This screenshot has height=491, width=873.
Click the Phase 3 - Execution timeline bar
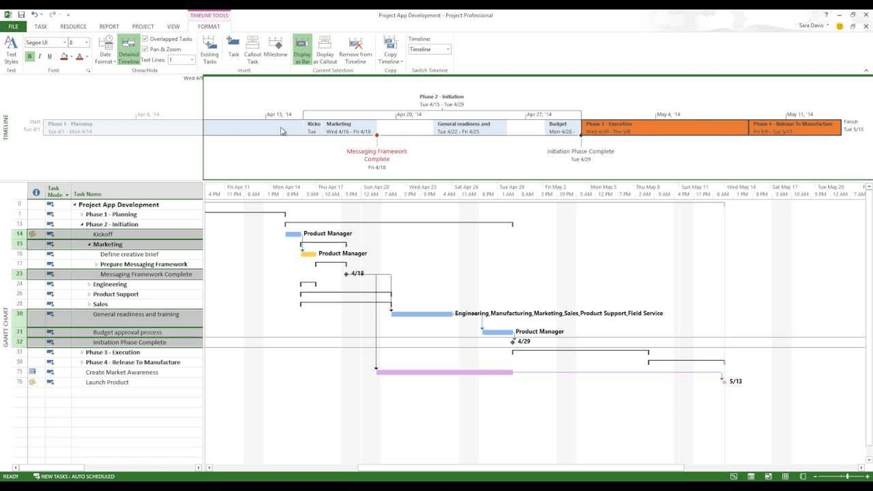pyautogui.click(x=665, y=127)
